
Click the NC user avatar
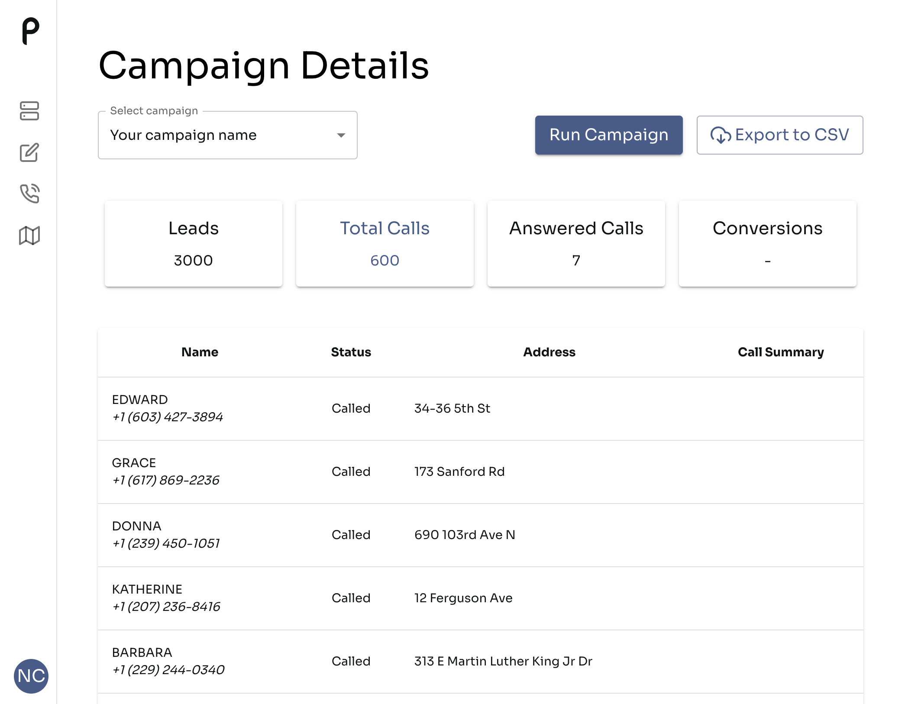31,676
